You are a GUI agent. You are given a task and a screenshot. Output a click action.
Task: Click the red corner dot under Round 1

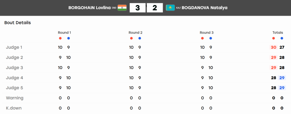60,38
